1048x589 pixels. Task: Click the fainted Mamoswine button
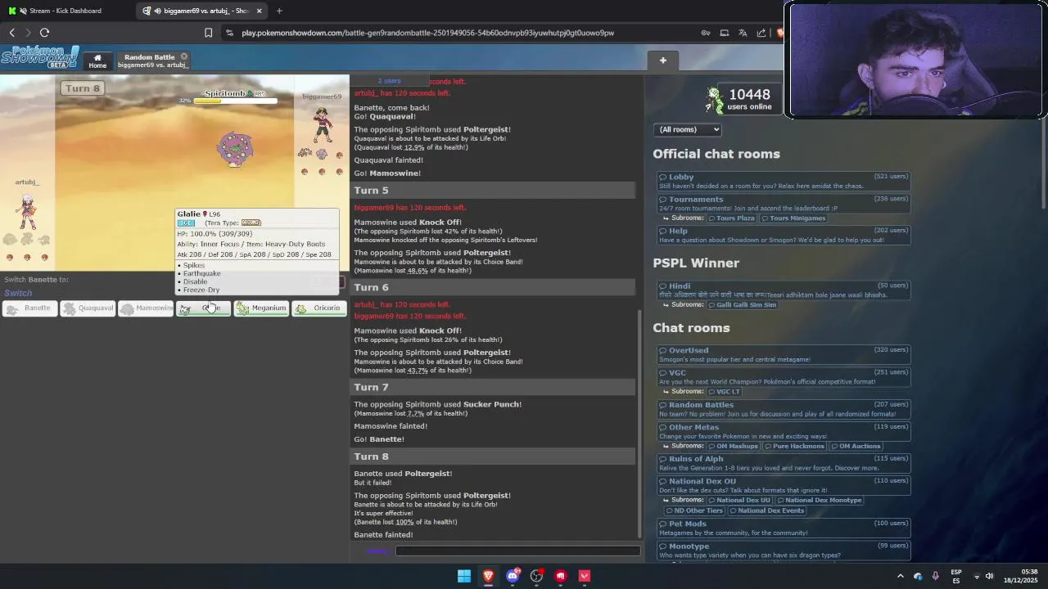pyautogui.click(x=145, y=308)
